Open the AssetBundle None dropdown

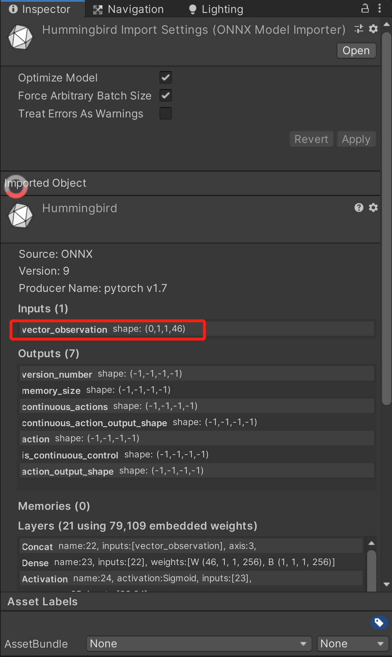199,643
